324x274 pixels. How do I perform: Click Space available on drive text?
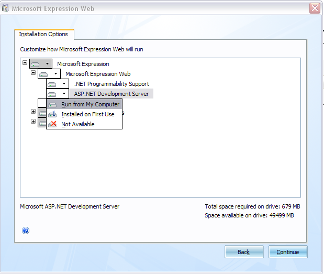click(249, 215)
